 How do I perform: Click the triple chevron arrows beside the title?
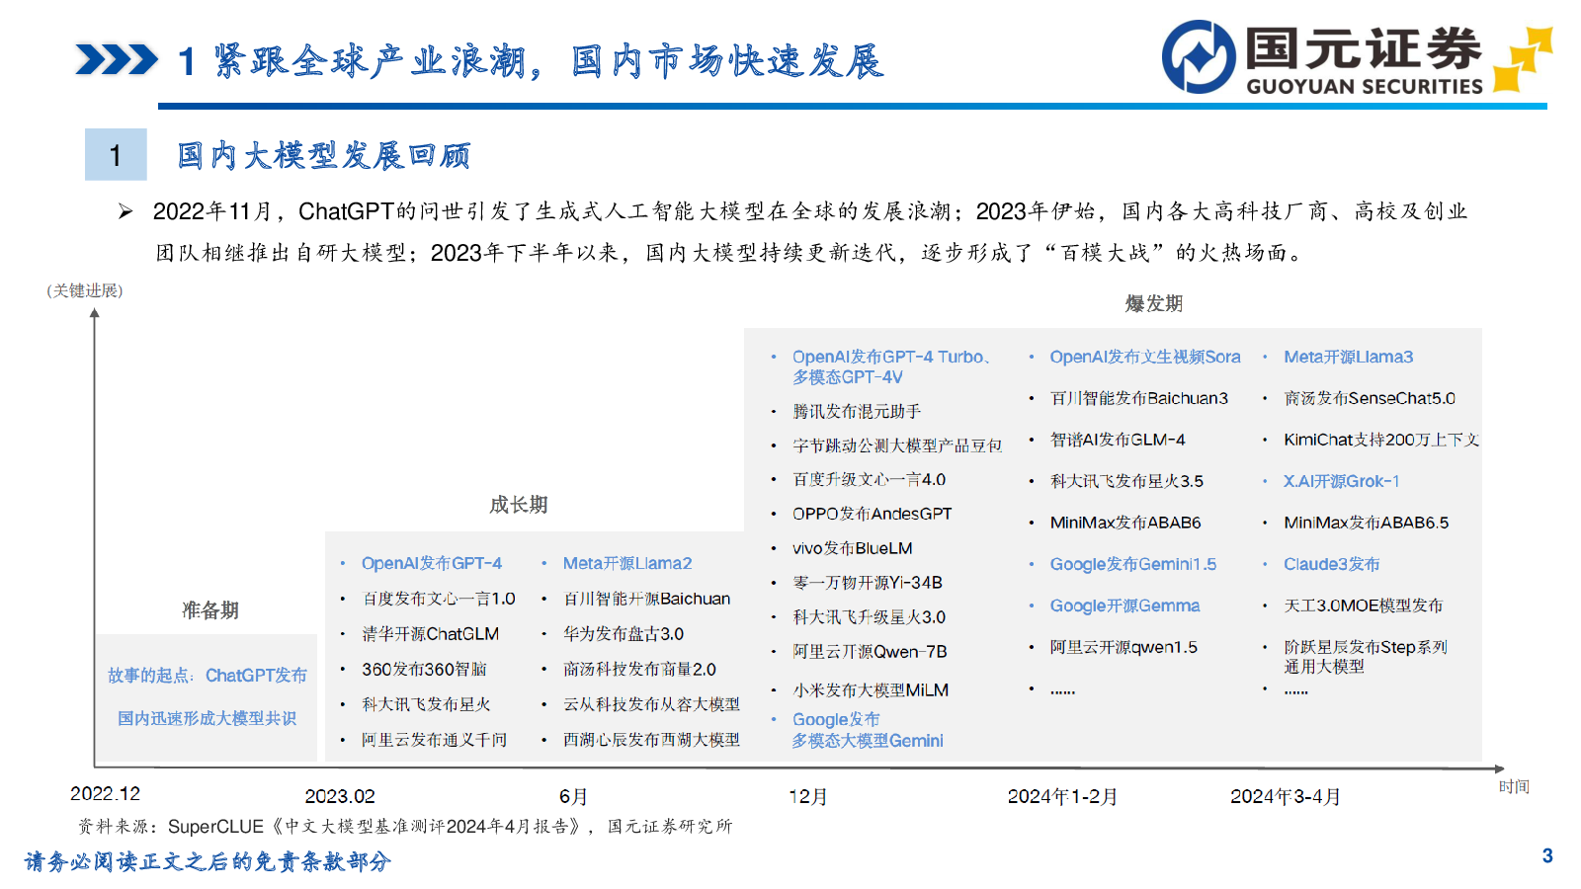pos(117,60)
